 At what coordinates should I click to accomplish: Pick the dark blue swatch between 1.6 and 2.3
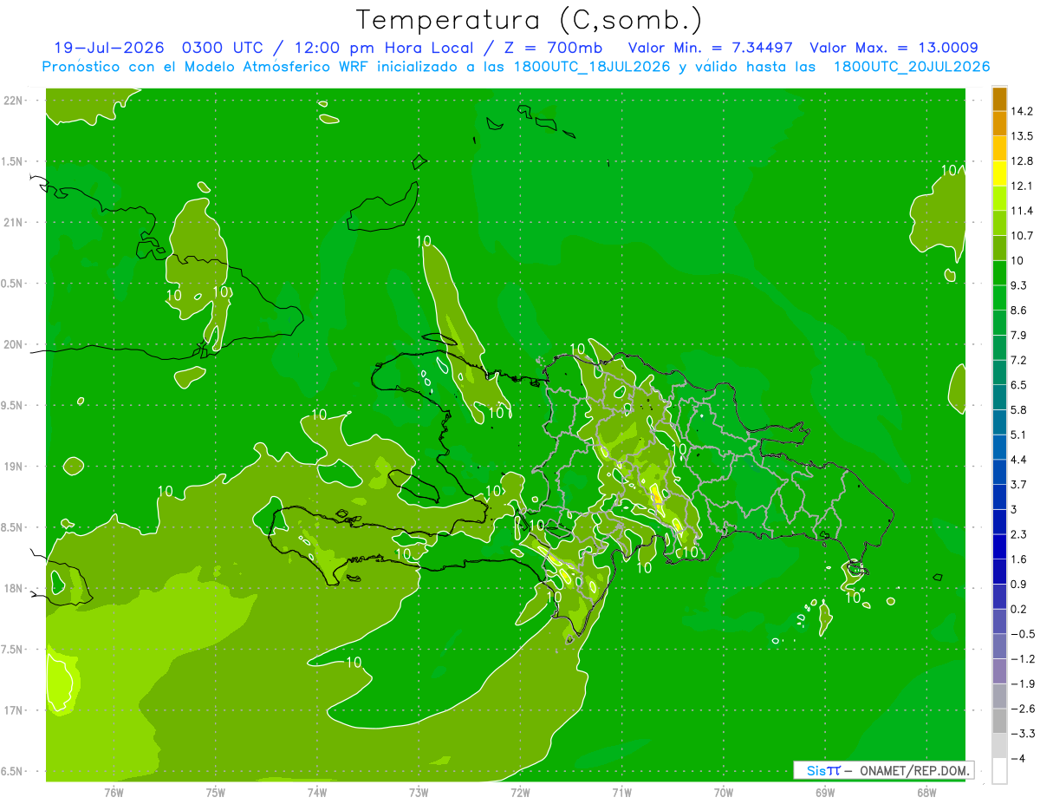(x=999, y=546)
